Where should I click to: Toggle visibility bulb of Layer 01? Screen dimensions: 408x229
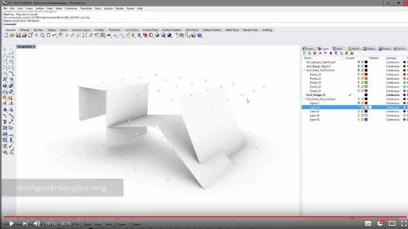[x=358, y=103]
